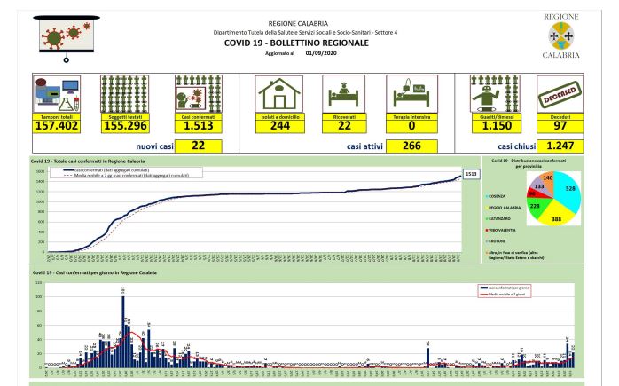Image resolution: width=619 pixels, height=386 pixels.
Task: Click the DECEASED stamp icon
Action: pos(560,94)
